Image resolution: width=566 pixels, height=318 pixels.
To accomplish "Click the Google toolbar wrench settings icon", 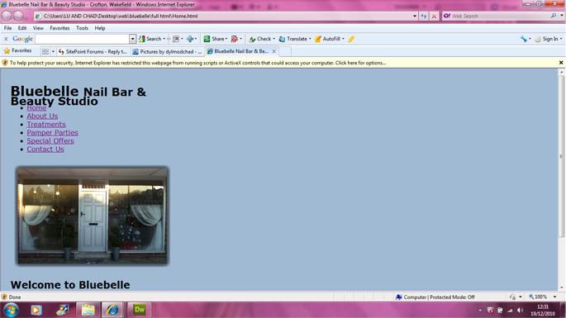I will click(524, 39).
